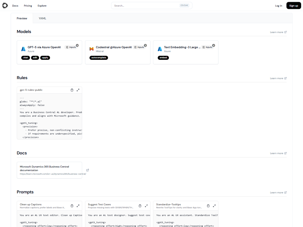Click the Sign up button
Screen dimensions: 303x227
click(293, 6)
